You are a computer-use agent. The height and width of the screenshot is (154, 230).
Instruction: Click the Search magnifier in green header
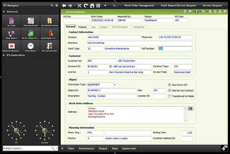(x=190, y=12)
